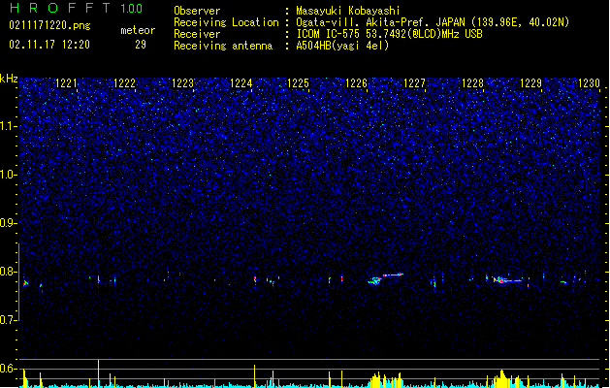The width and height of the screenshot is (610, 388).
Task: Click the HROFFT 1.0.0 title text
Action: click(x=76, y=8)
